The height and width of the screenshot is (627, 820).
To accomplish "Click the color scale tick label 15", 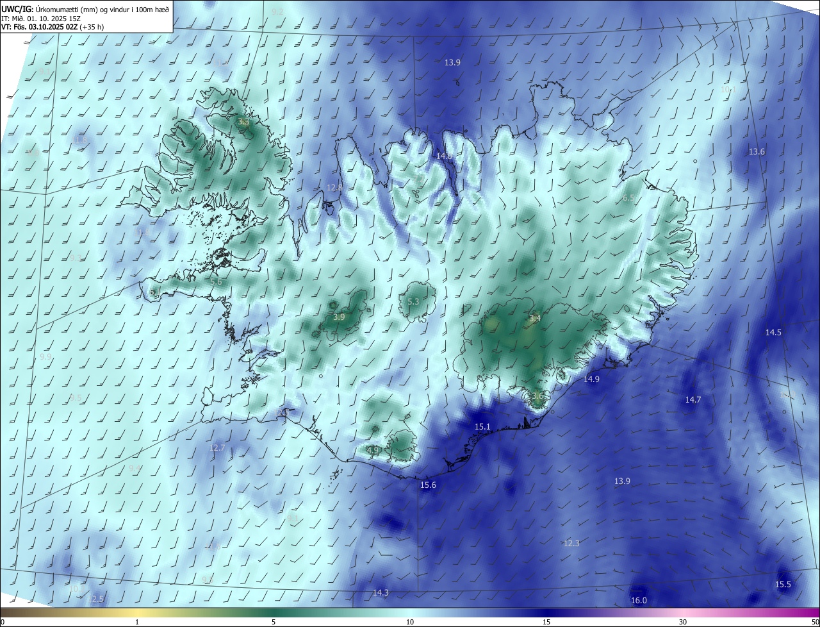I will click(546, 622).
